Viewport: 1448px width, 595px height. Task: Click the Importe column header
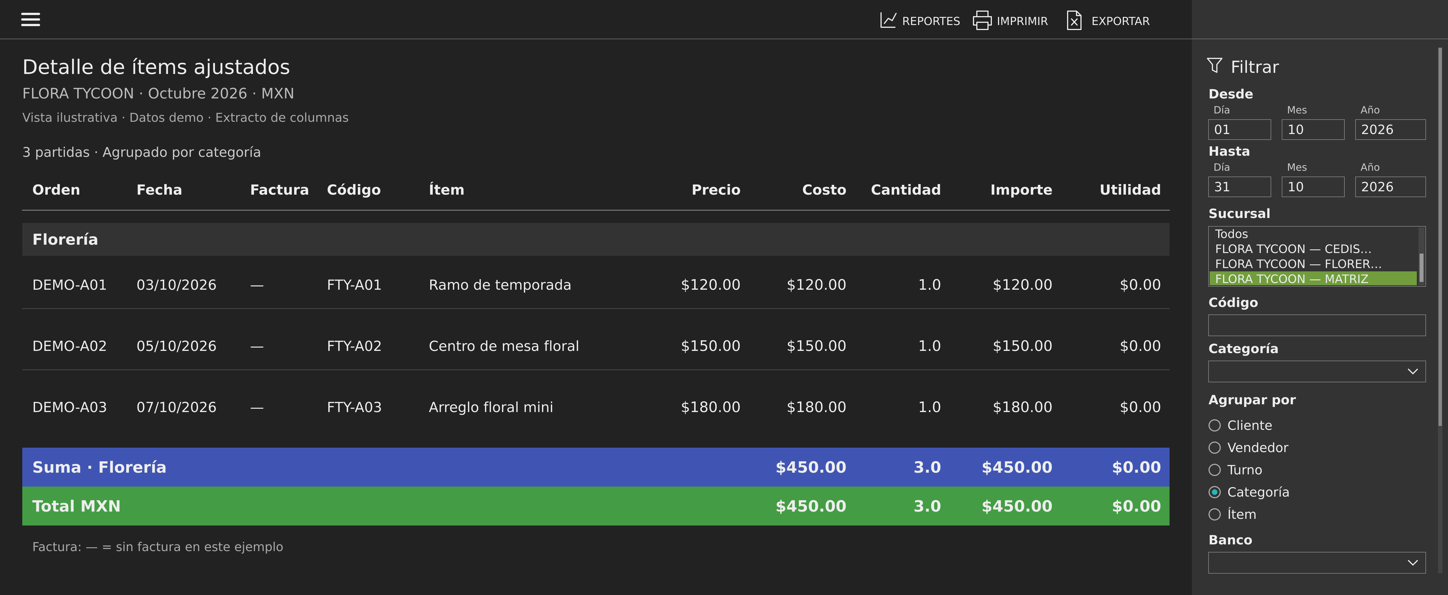tap(1021, 190)
